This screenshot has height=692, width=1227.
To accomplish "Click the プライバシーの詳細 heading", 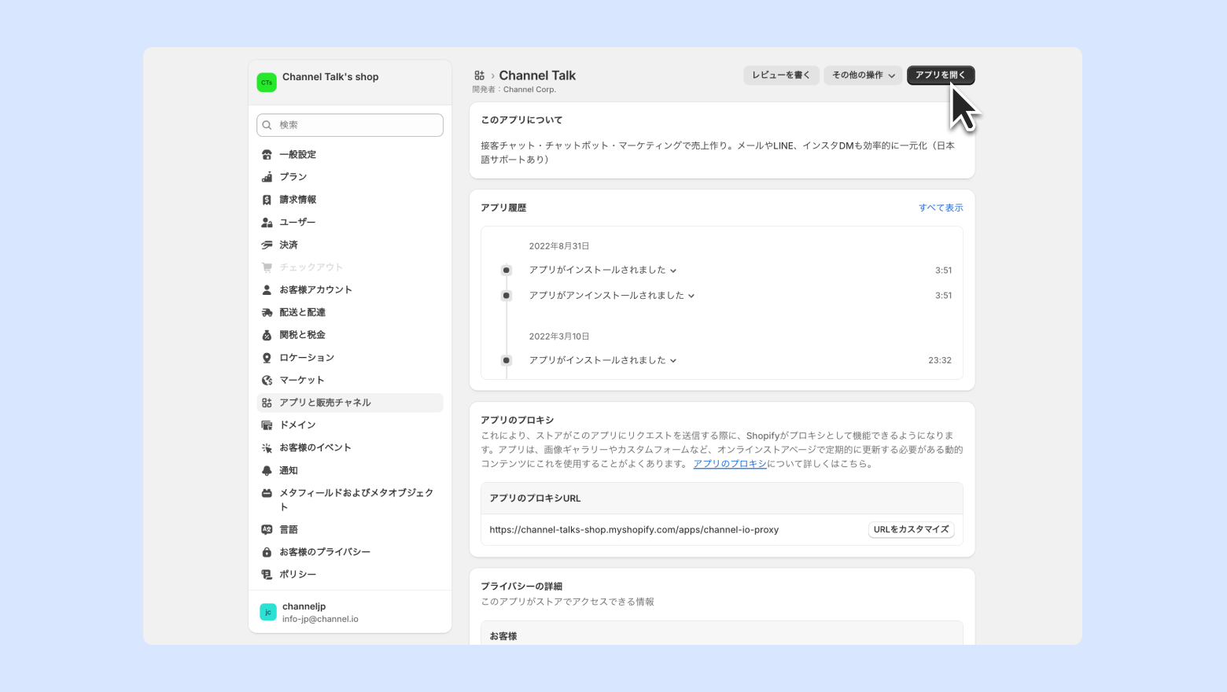I will point(521,587).
